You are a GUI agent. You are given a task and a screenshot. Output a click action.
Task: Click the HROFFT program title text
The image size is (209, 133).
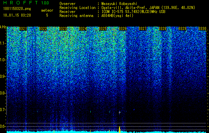pos(21,3)
